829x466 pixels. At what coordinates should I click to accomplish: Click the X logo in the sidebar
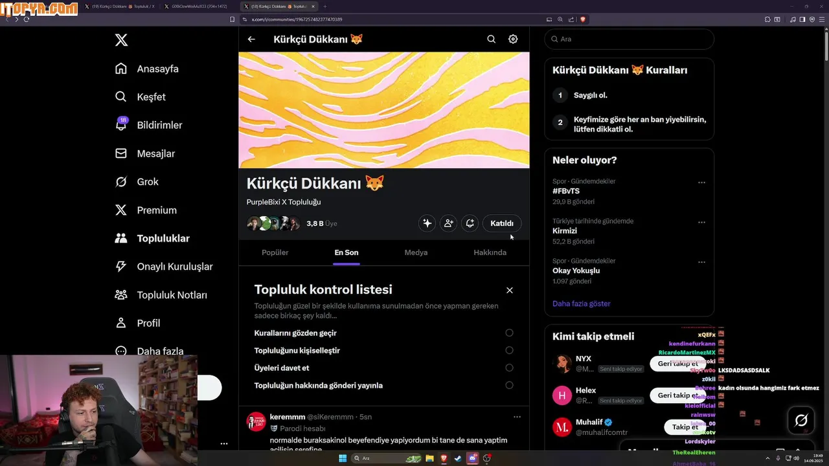[x=121, y=40]
